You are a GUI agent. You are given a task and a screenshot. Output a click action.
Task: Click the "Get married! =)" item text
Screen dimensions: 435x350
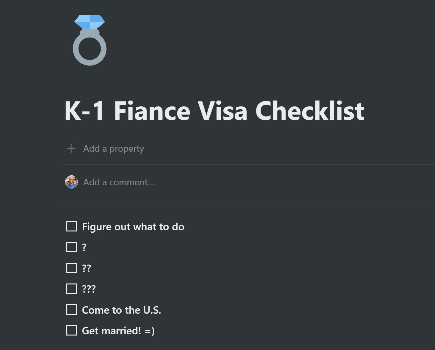pyautogui.click(x=118, y=331)
